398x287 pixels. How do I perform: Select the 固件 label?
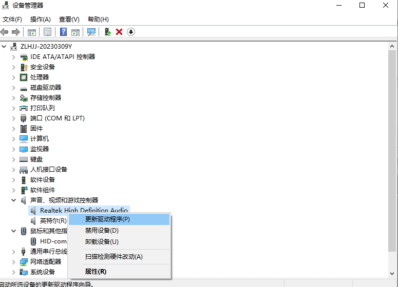point(36,129)
